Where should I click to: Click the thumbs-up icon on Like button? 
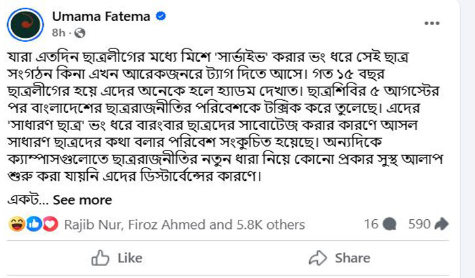click(x=100, y=258)
